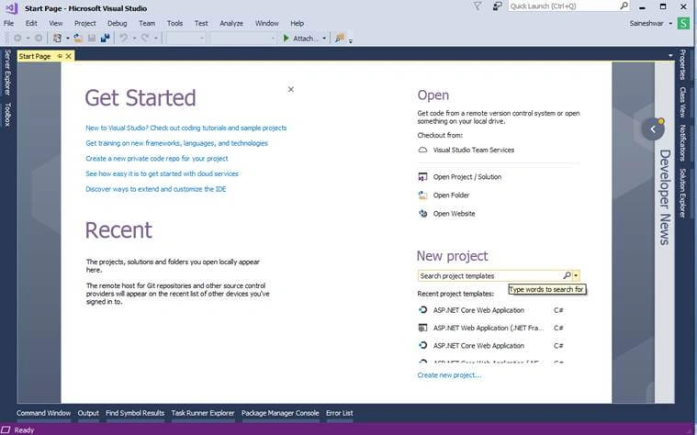This screenshot has height=435, width=697.
Task: Open the Edit menu
Action: click(31, 23)
